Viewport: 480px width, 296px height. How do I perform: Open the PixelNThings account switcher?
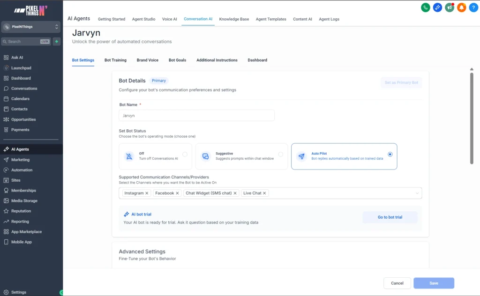(31, 27)
